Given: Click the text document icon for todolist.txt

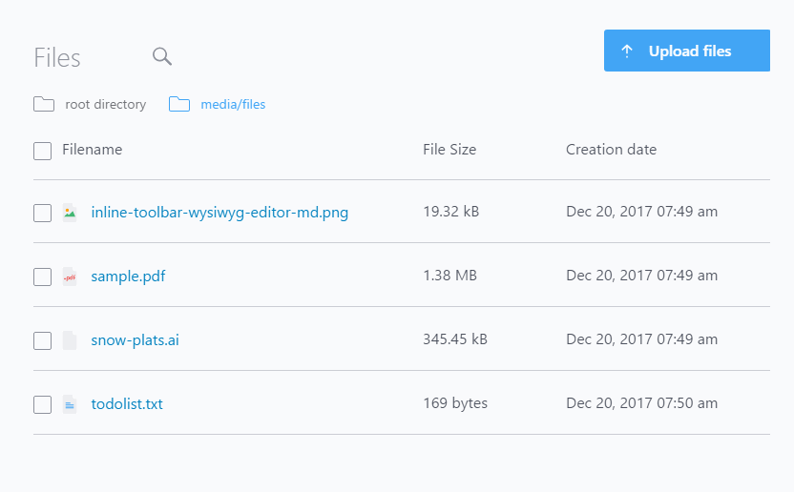Looking at the screenshot, I should tap(70, 404).
